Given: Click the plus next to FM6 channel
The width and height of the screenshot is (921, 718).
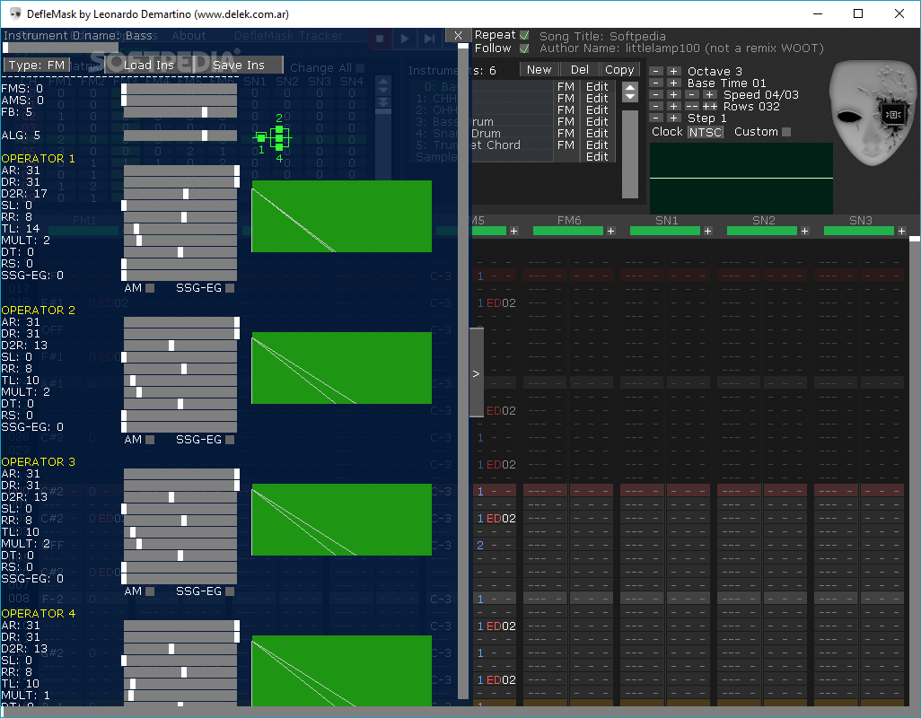Looking at the screenshot, I should point(611,231).
